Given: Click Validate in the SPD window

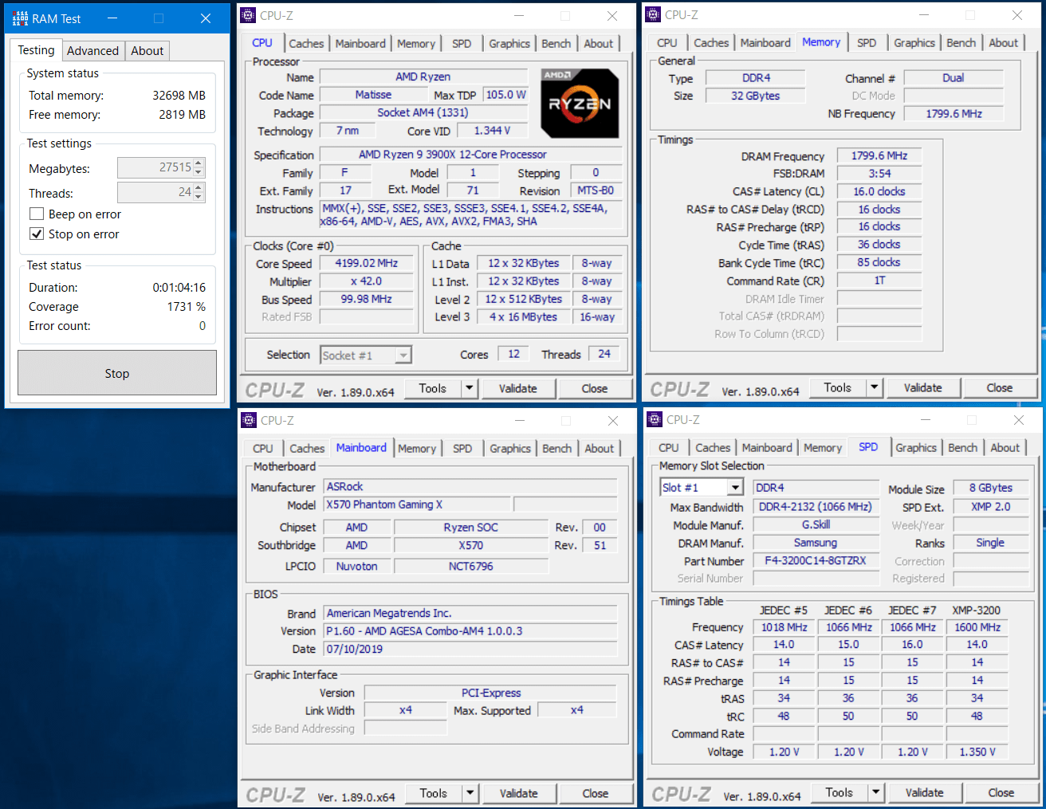Looking at the screenshot, I should [x=924, y=792].
